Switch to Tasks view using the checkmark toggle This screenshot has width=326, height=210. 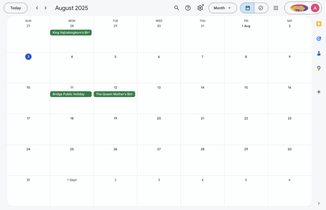(x=261, y=8)
